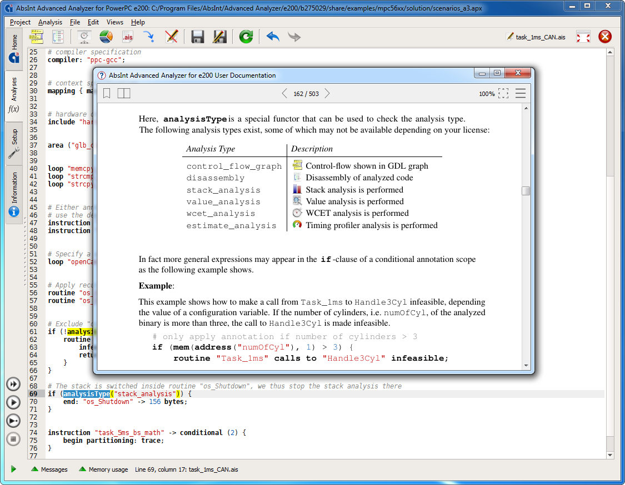
Task: Click the "ppc-gcc" compiler string
Action: pyautogui.click(x=104, y=60)
